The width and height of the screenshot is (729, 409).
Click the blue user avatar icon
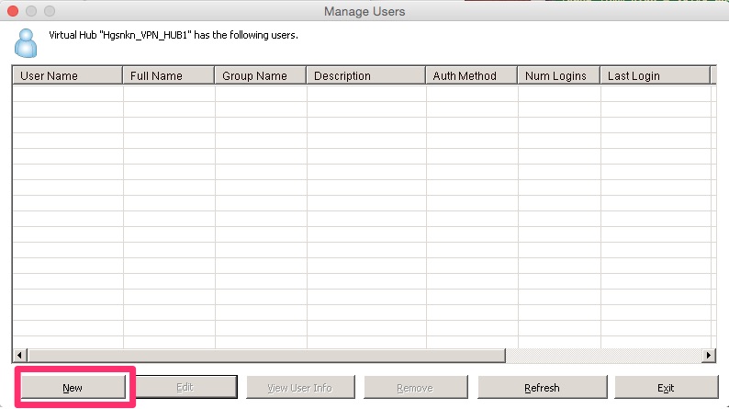click(x=26, y=43)
